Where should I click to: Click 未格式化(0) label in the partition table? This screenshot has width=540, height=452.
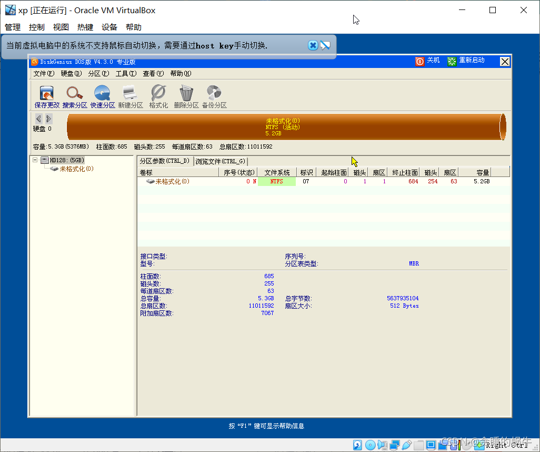173,181
